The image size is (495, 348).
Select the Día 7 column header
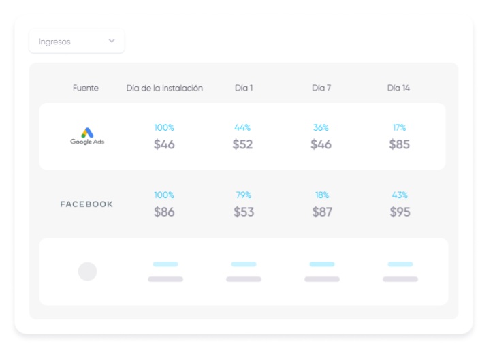pyautogui.click(x=321, y=88)
